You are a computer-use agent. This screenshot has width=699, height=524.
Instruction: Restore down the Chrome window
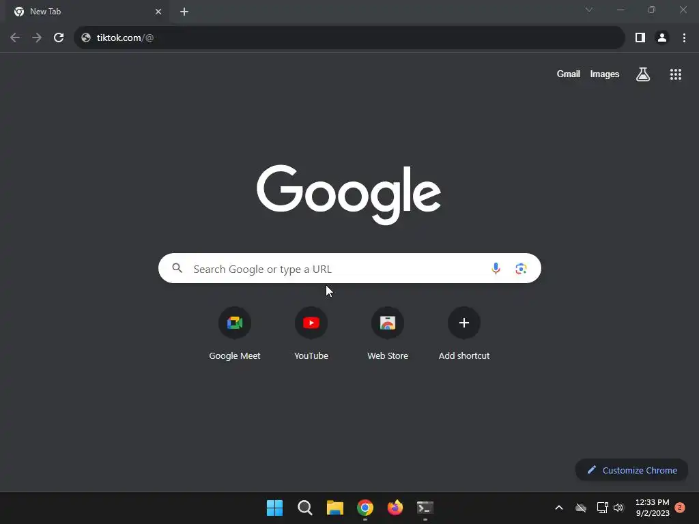[652, 10]
